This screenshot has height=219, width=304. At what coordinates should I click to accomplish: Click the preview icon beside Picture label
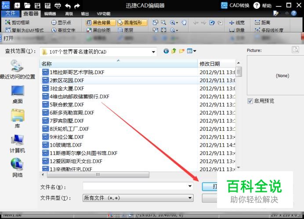coord(296,50)
